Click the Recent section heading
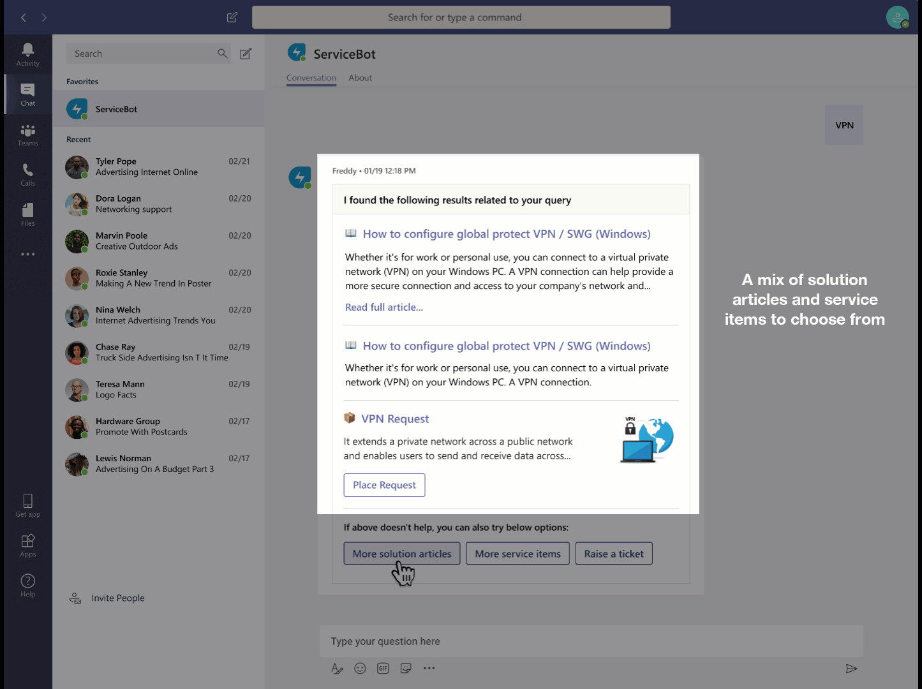The width and height of the screenshot is (922, 689). point(78,140)
